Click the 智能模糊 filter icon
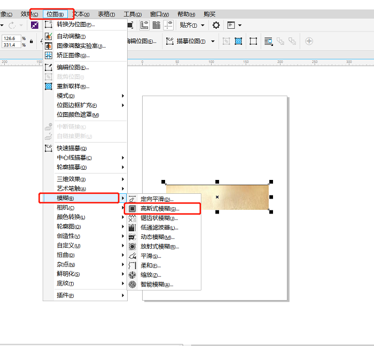Image resolution: width=374 pixels, height=346 pixels. (133, 285)
